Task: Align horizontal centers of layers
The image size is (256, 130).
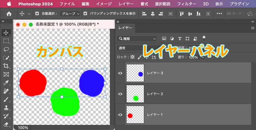Action: (x=153, y=14)
